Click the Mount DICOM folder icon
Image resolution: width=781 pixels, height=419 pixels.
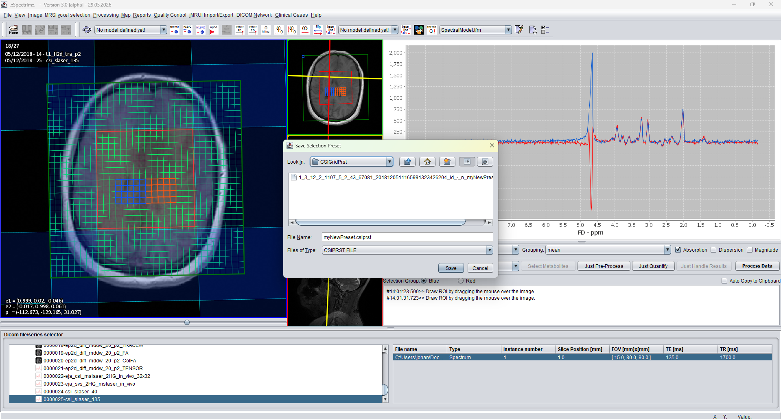click(x=13, y=30)
